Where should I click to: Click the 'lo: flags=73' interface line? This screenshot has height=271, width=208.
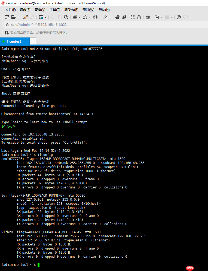click(43, 195)
